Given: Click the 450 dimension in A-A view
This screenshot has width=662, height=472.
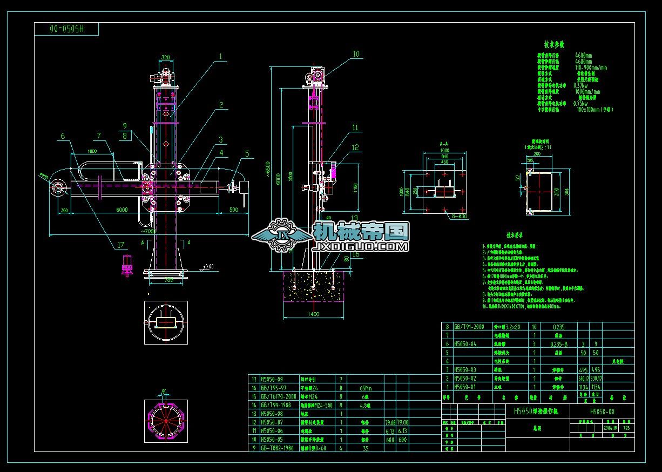Looking at the screenshot, I should (445, 161).
